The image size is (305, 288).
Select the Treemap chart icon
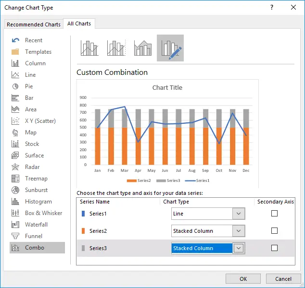[15, 179]
